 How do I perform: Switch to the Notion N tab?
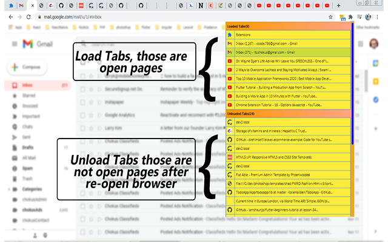click(x=201, y=5)
